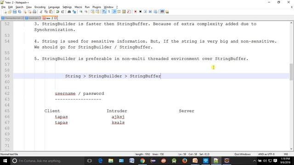The width and height of the screenshot is (294, 165).
Task: Start macro recording with the red dot
Action: coord(136,12)
